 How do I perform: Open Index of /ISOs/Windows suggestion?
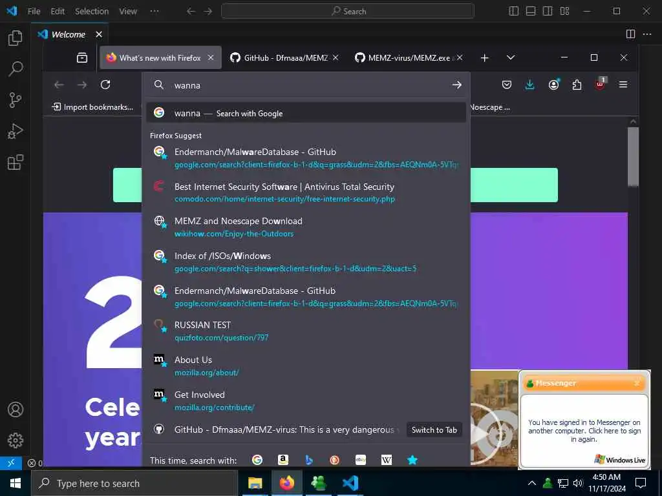point(306,262)
